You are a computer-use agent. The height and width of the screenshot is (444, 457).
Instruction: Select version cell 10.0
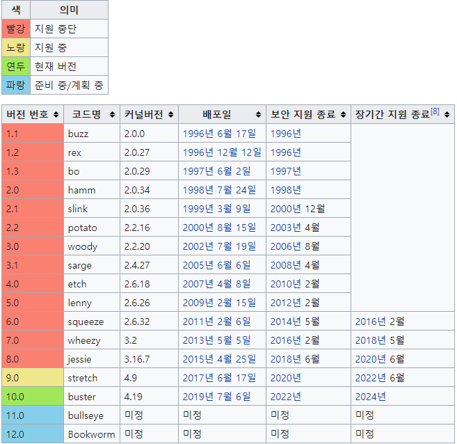click(x=33, y=397)
